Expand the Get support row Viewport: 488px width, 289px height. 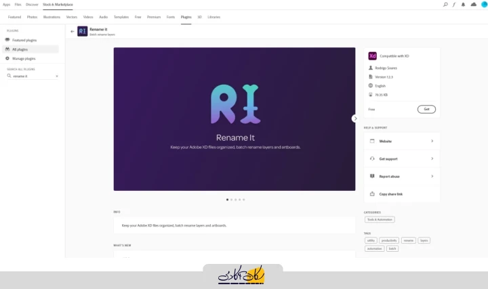click(401, 158)
